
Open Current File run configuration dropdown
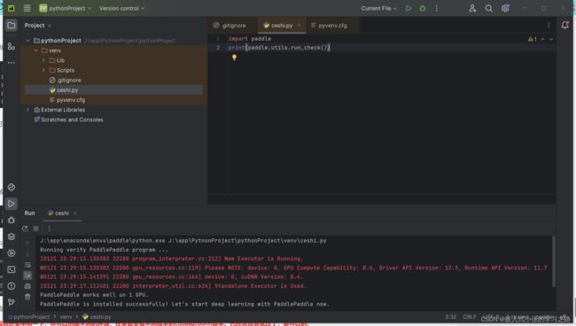coord(378,8)
